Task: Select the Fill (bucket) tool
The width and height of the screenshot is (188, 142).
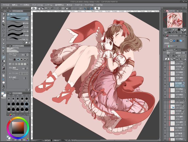Action: pyautogui.click(x=4, y=65)
